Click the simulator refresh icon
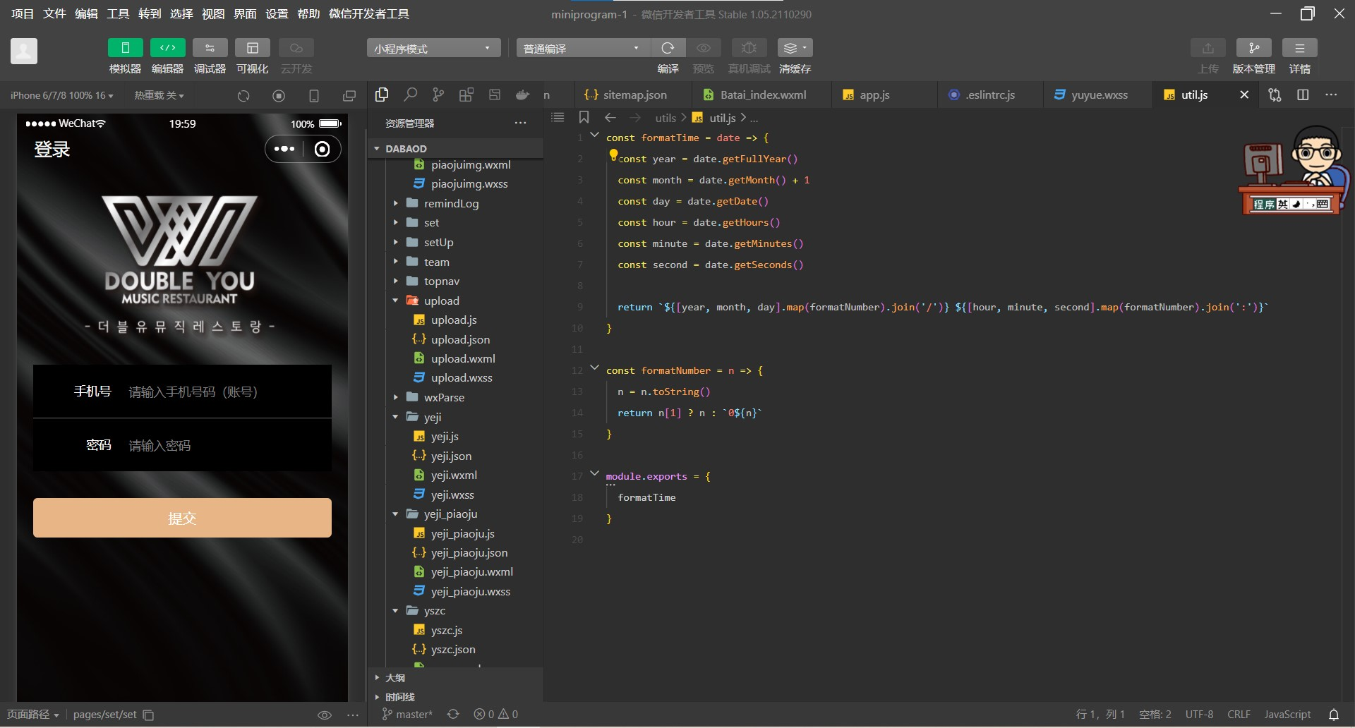 pos(243,96)
